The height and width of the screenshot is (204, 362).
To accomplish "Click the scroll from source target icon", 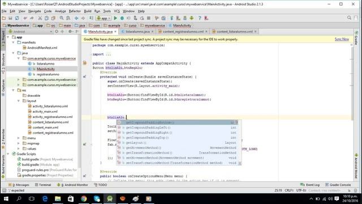I will [x=57, y=32].
